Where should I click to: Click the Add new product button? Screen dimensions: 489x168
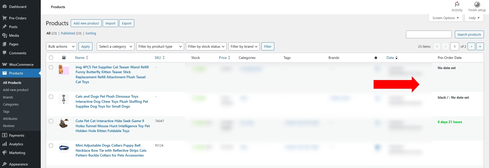(x=86, y=23)
